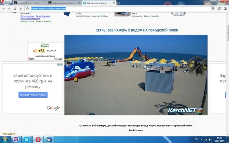Open Opera from the taskbar
Viewport: 229px width, 143px height.
pyautogui.click(x=38, y=139)
